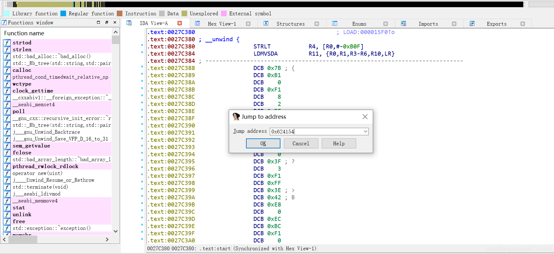Click function icon beside __aeabi_memset4
Viewport: 554px width, 254px height.
[7, 104]
